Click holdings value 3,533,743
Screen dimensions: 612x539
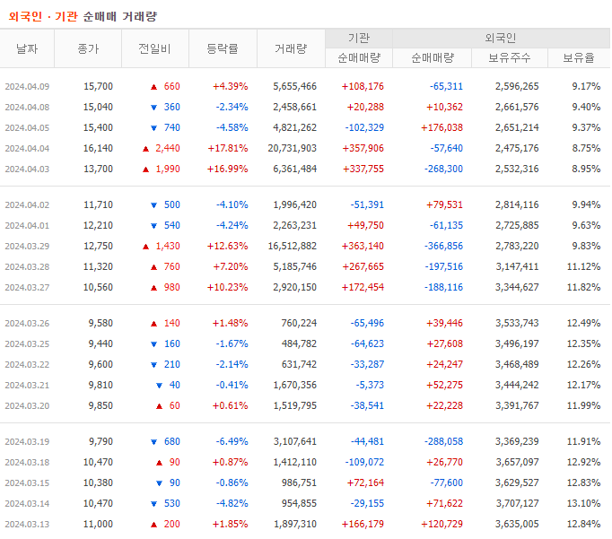pos(517,324)
